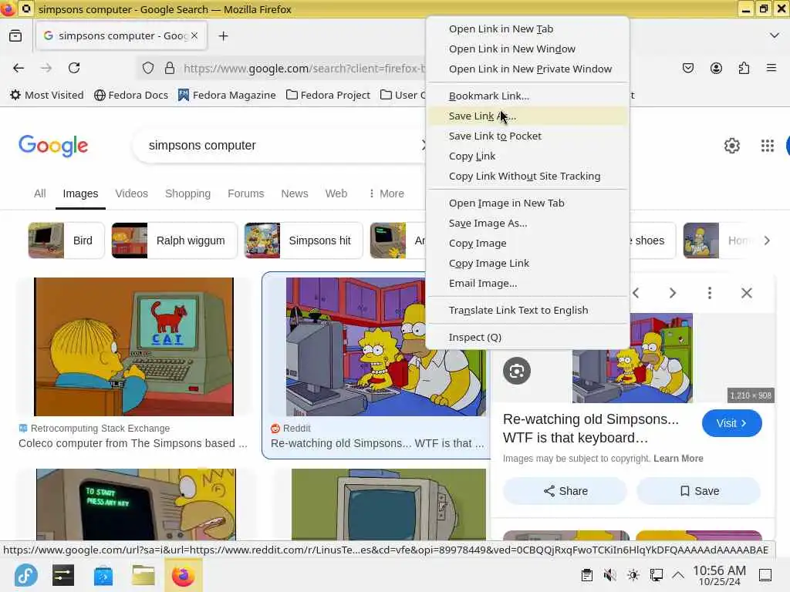This screenshot has width=790, height=592.
Task: Open the Extensions puzzle icon
Action: point(744,68)
